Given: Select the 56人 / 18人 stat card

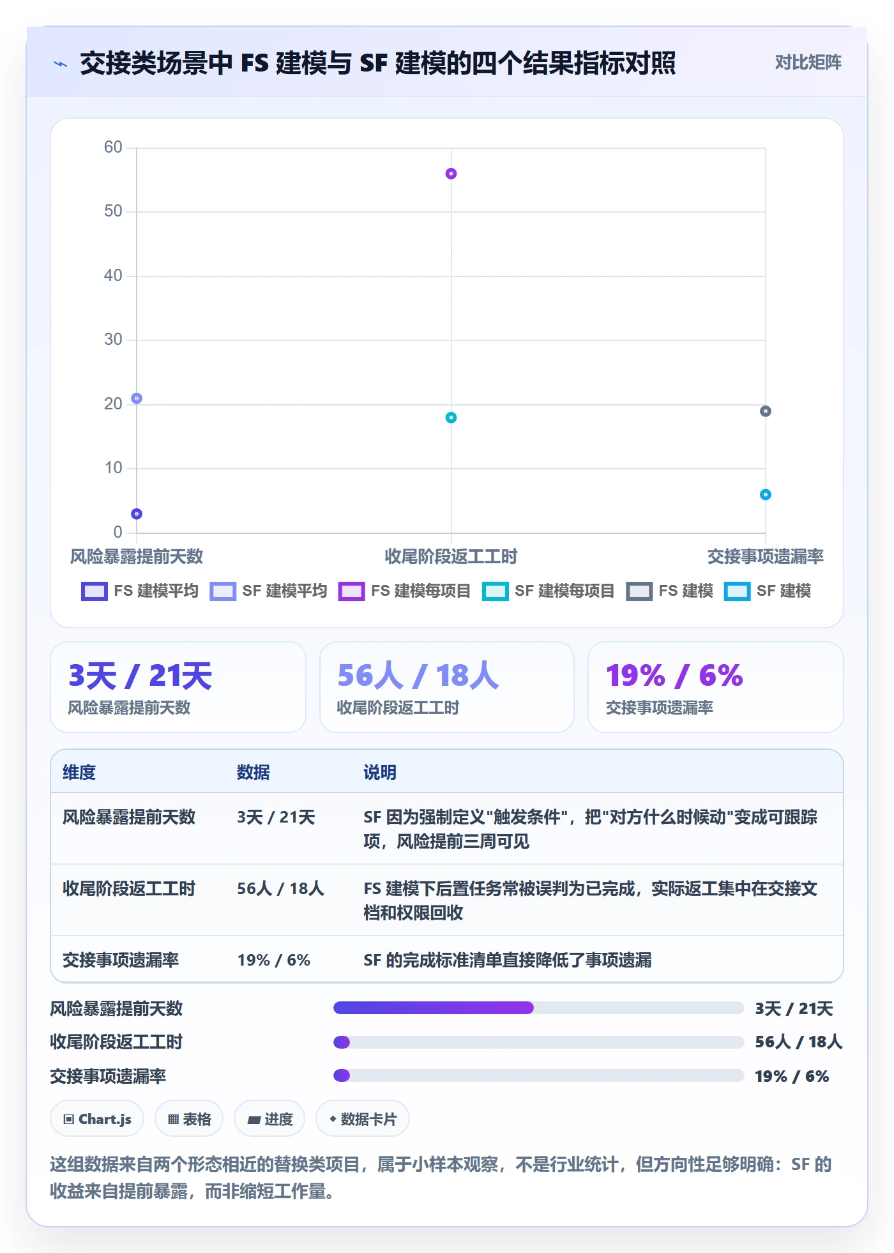Looking at the screenshot, I should 447,687.
